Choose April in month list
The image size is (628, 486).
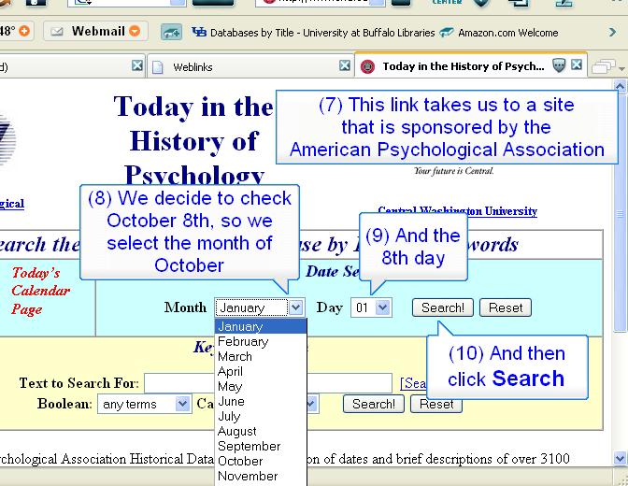261,371
